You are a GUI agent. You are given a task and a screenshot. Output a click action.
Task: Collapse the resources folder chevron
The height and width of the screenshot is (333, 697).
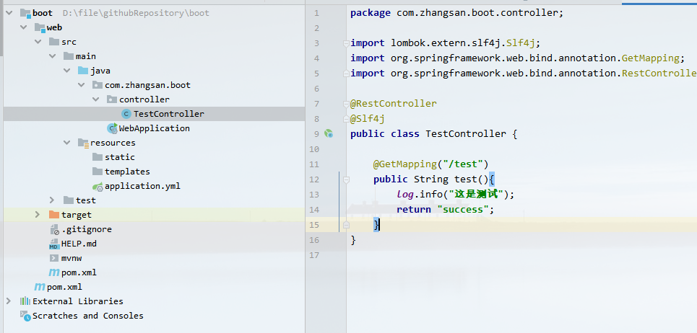66,143
